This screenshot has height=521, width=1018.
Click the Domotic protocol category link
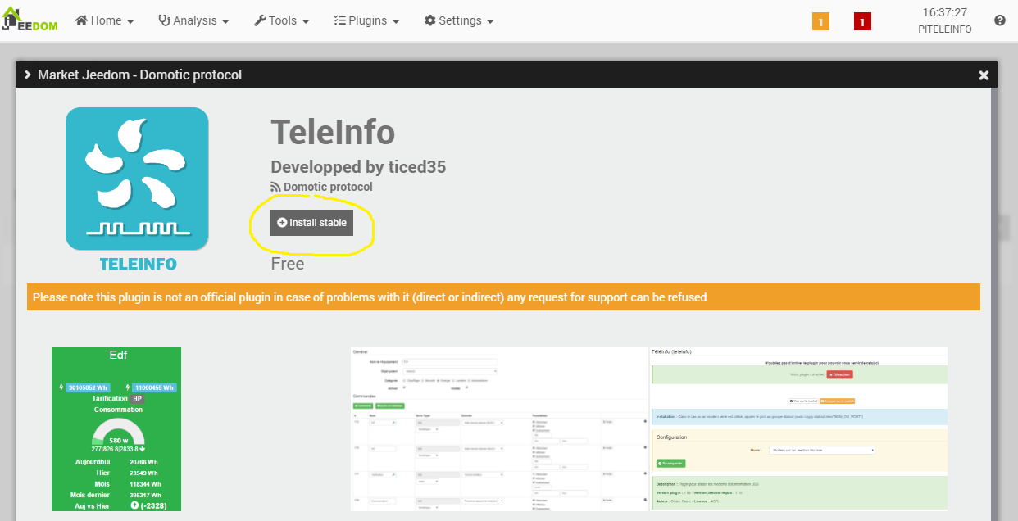click(x=327, y=187)
